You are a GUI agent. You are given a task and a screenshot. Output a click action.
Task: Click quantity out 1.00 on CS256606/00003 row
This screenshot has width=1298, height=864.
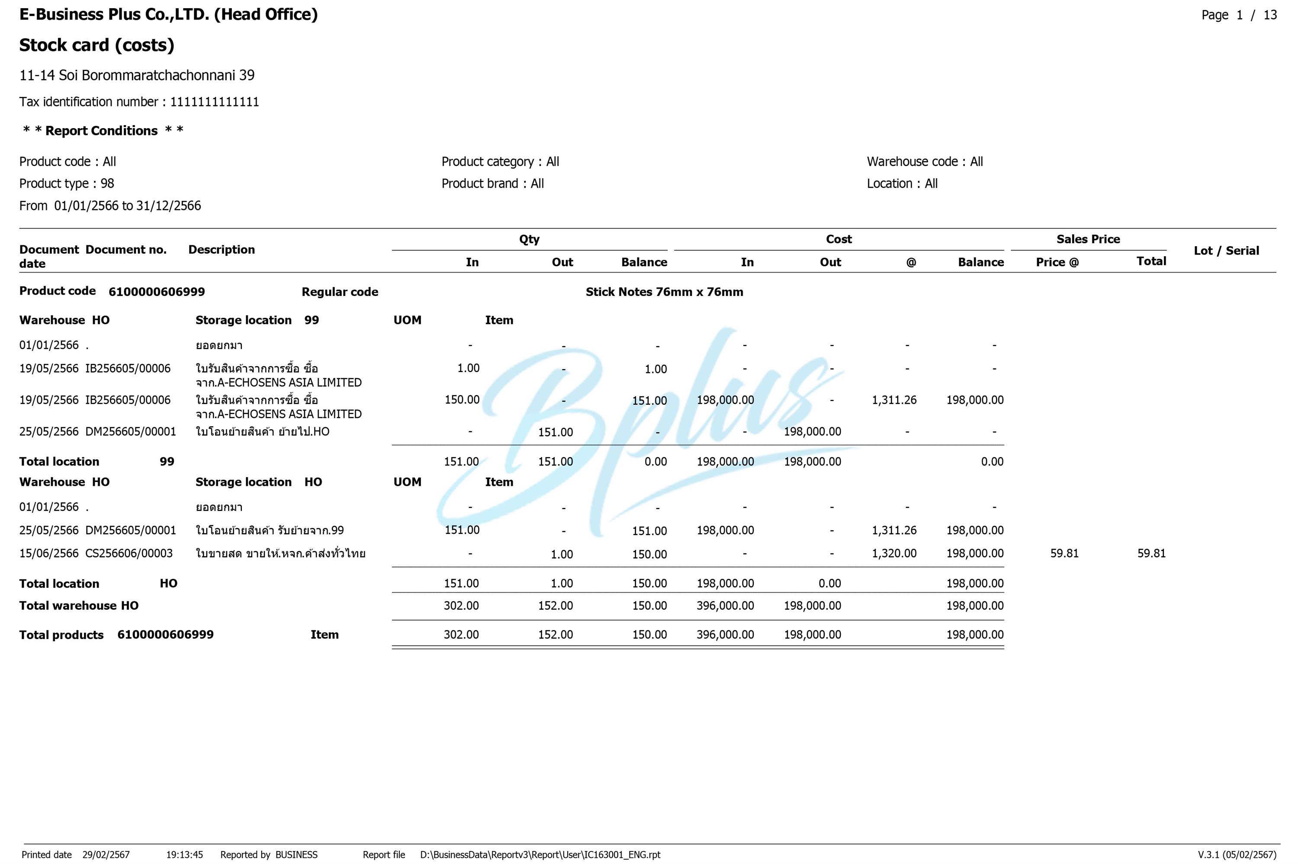pyautogui.click(x=562, y=554)
